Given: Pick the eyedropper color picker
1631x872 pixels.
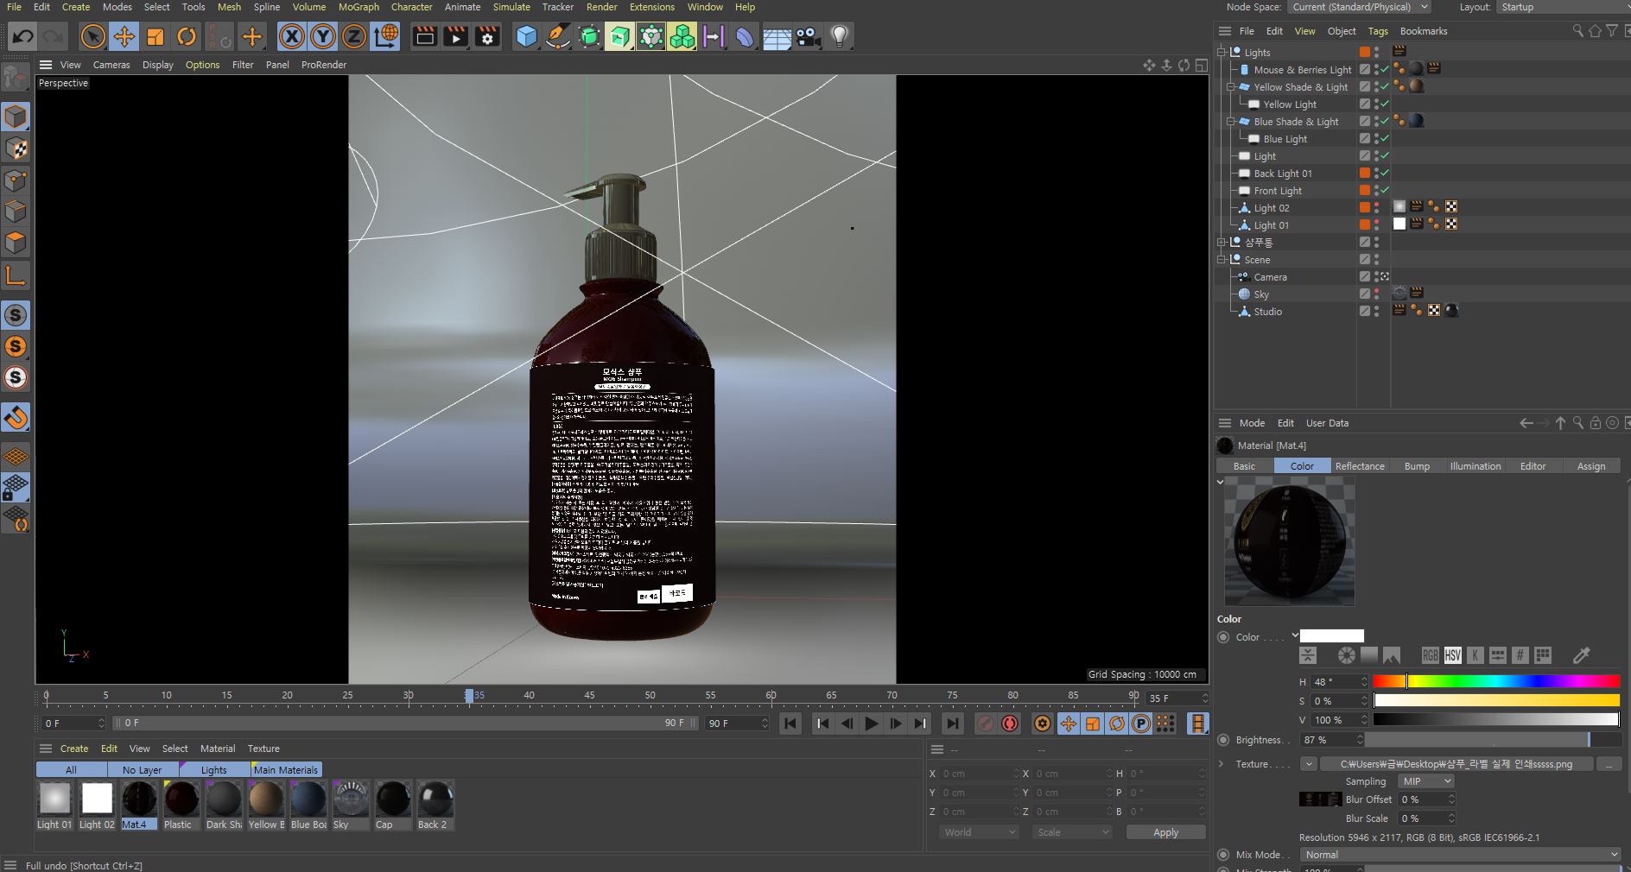Looking at the screenshot, I should pyautogui.click(x=1581, y=655).
